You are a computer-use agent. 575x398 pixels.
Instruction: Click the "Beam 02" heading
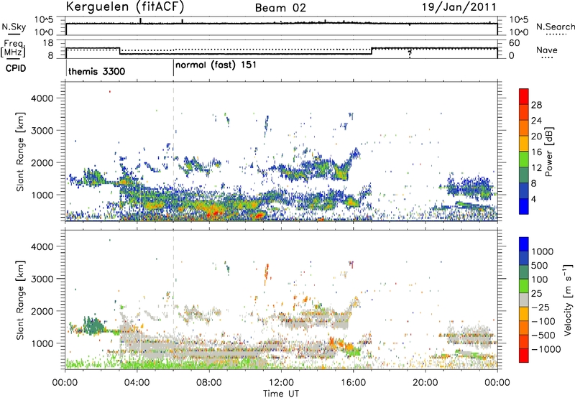tap(280, 8)
